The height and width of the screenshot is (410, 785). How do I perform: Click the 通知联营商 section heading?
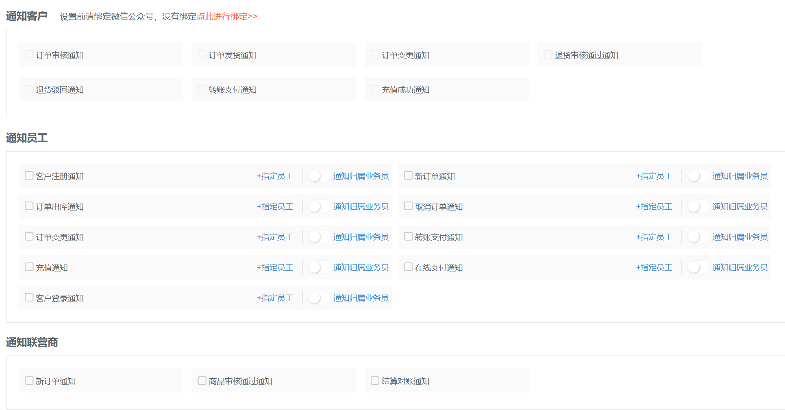tap(32, 343)
